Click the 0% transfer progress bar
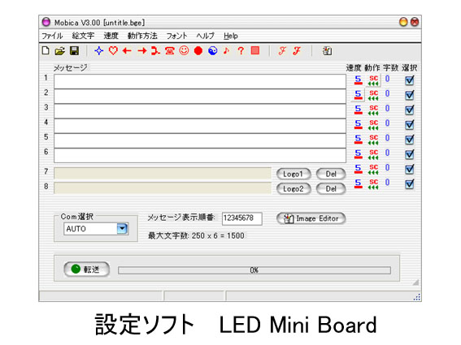461x345 pixels. 254,270
